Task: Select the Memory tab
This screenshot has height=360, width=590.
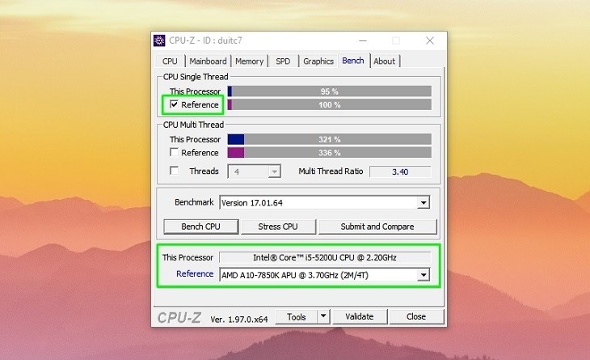Action: click(249, 61)
